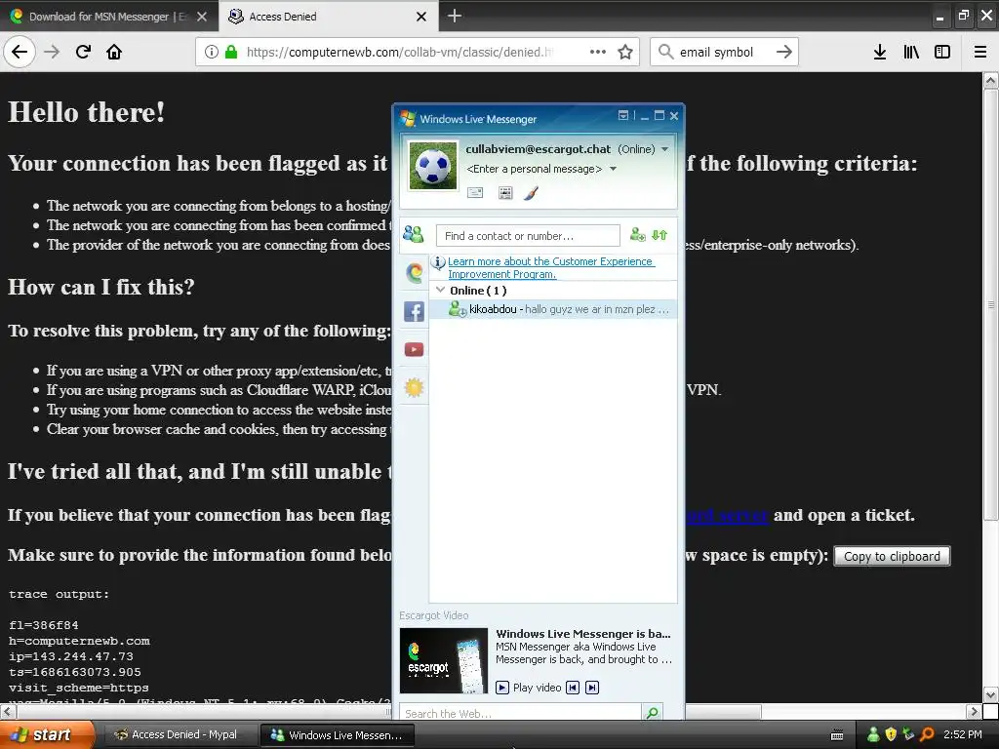Open the downloads panel
Image resolution: width=999 pixels, height=749 pixels.
[880, 52]
